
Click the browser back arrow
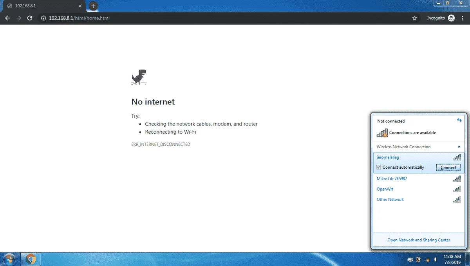point(7,18)
